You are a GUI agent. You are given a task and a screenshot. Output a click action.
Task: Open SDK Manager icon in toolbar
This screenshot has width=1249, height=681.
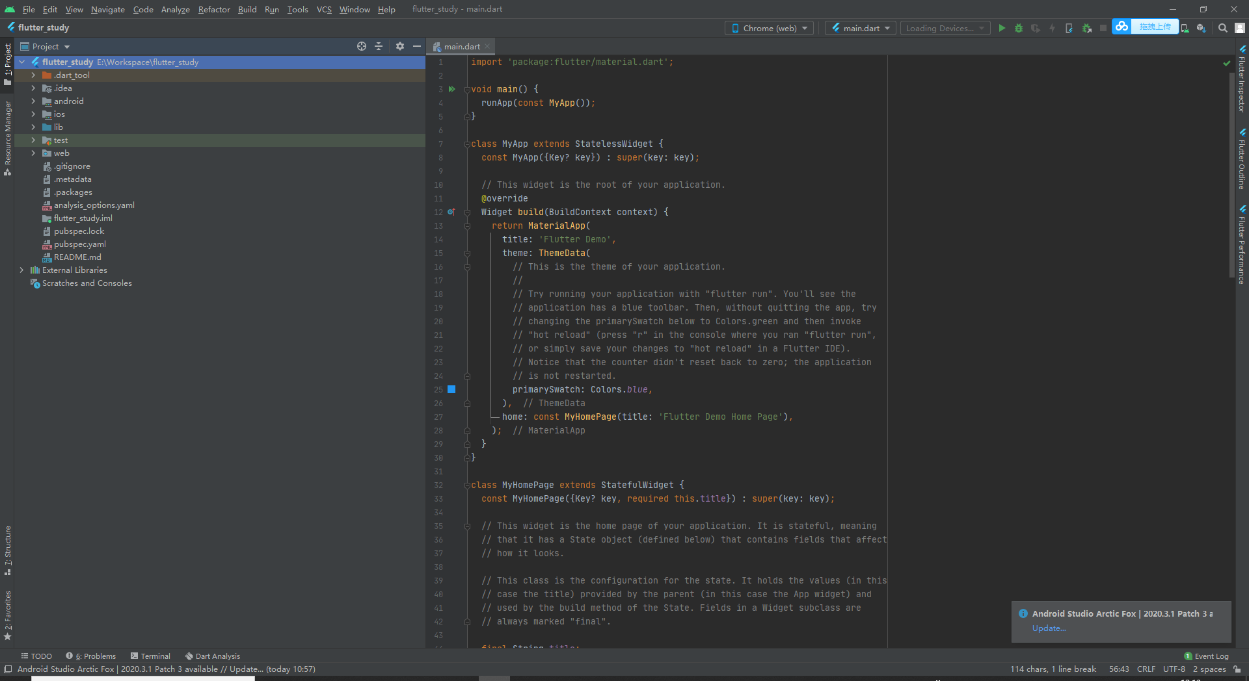[1202, 28]
